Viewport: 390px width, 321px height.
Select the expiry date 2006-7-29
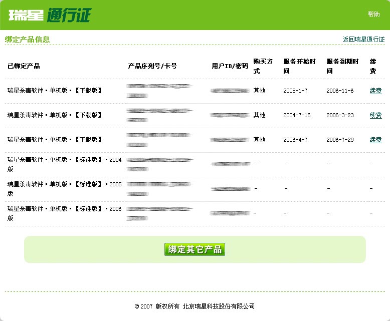click(340, 140)
